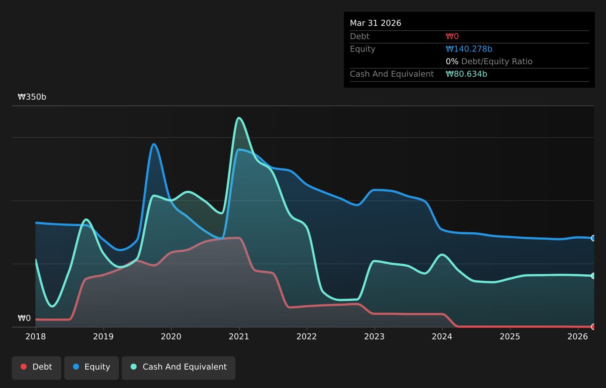Click the red Debt legend dot

tap(24, 367)
